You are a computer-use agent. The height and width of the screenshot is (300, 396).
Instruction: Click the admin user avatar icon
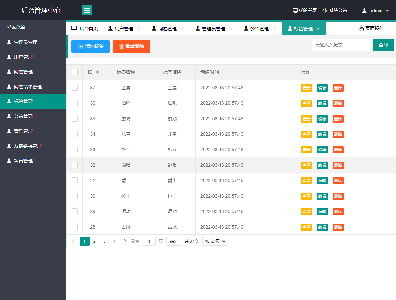[364, 11]
